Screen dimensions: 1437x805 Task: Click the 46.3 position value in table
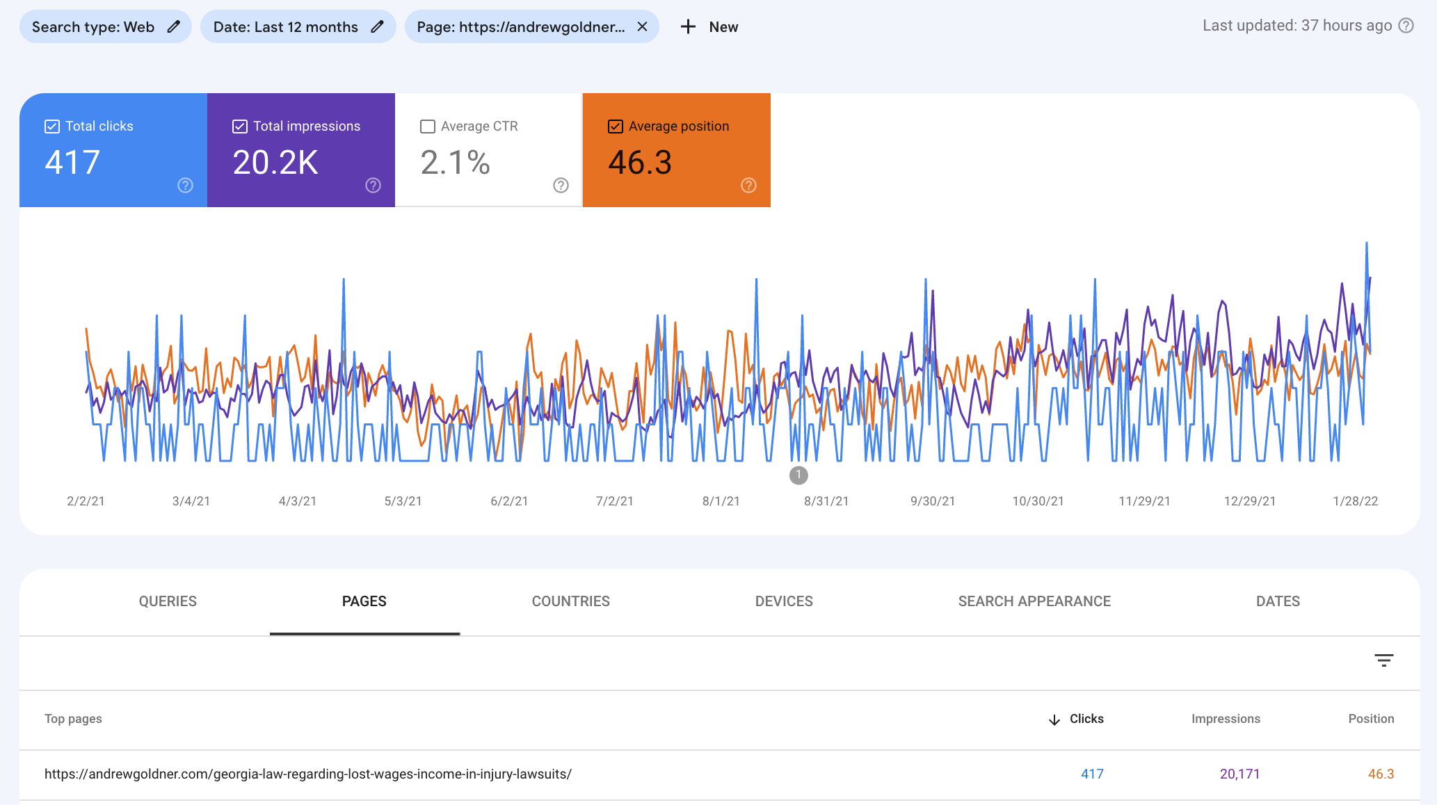click(x=1381, y=774)
